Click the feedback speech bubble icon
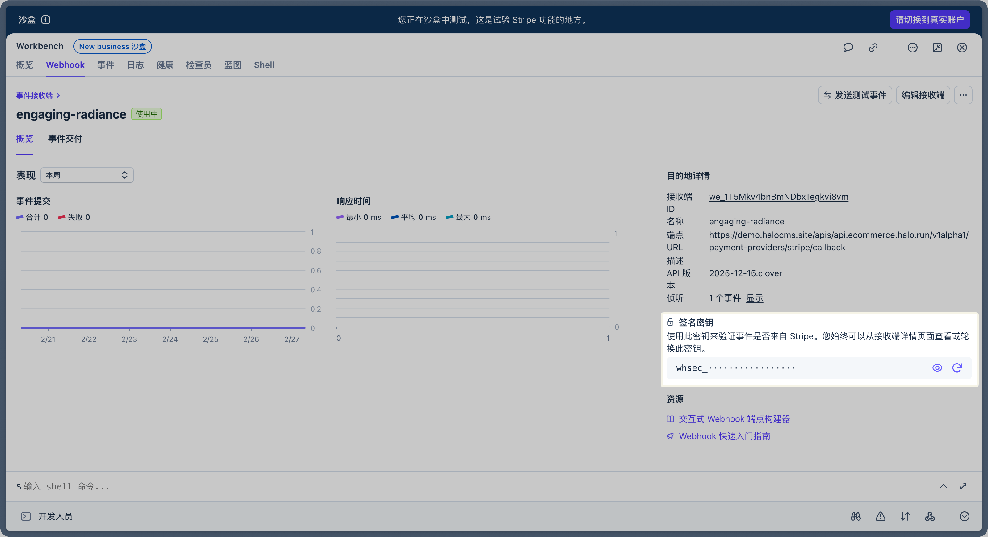This screenshot has height=537, width=988. 848,48
